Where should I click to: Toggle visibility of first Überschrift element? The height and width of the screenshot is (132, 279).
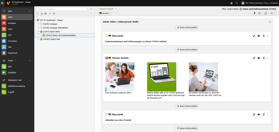(x=259, y=36)
